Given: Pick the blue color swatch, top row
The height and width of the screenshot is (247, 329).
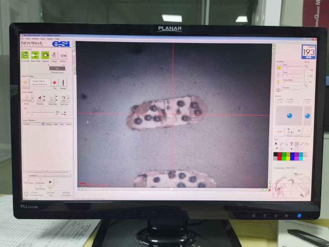Looking at the screenshot, I should pos(292,154).
